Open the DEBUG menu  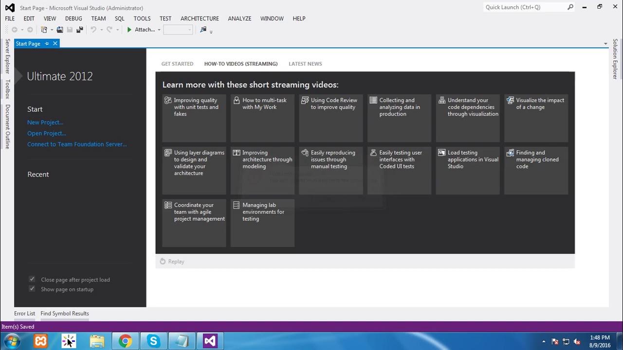[x=73, y=18]
